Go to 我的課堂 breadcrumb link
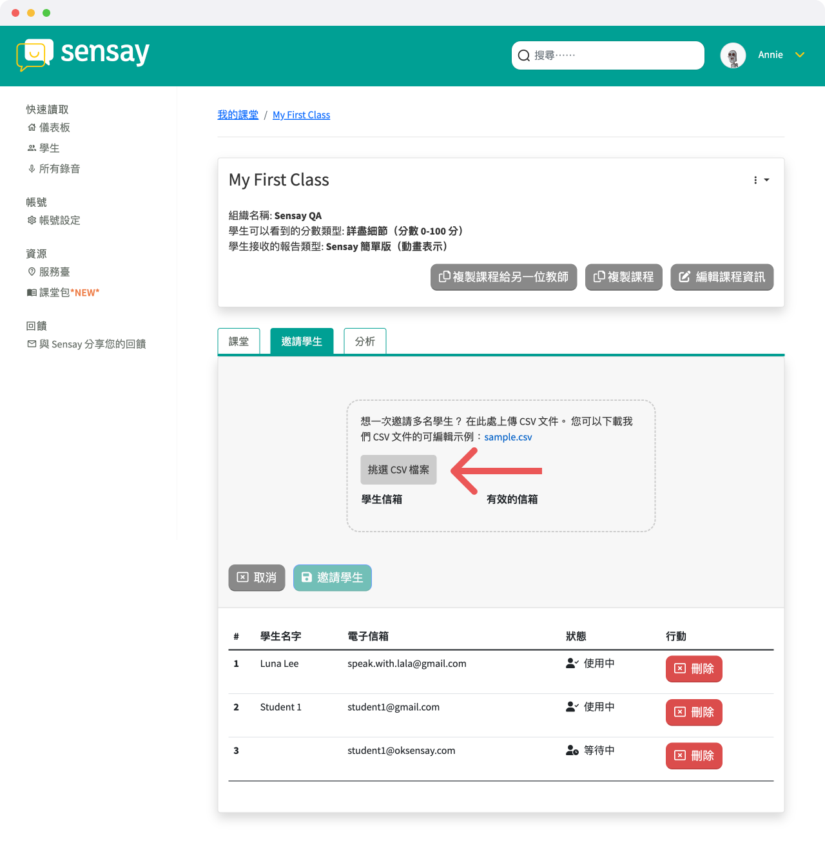The width and height of the screenshot is (825, 857). coord(238,115)
